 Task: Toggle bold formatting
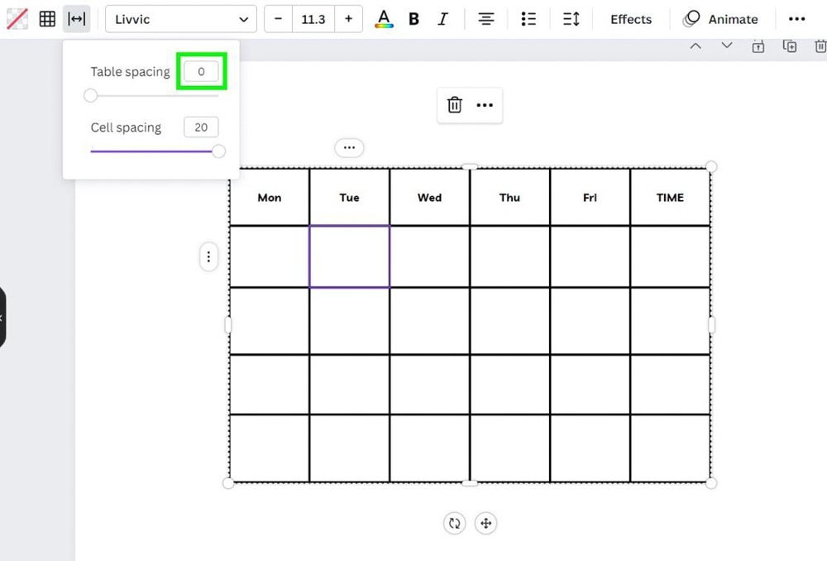[414, 19]
